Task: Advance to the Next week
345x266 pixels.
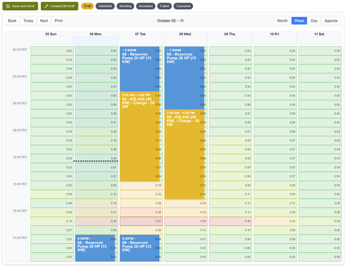Action: click(44, 21)
